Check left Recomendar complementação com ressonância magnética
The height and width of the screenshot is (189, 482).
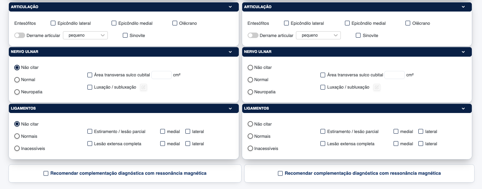pos(46,173)
